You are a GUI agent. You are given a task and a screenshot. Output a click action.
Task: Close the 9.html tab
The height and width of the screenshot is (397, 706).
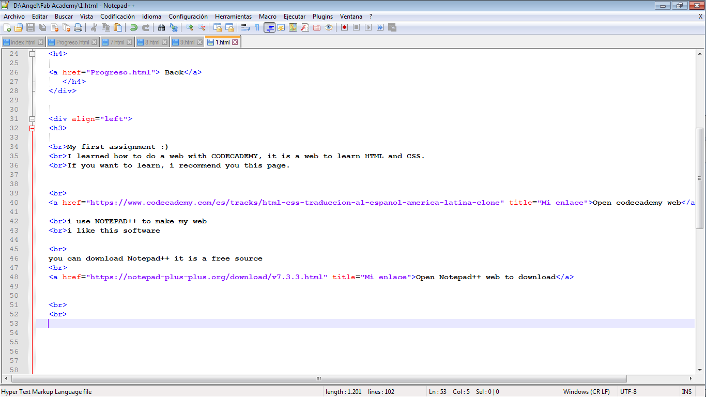pyautogui.click(x=199, y=42)
